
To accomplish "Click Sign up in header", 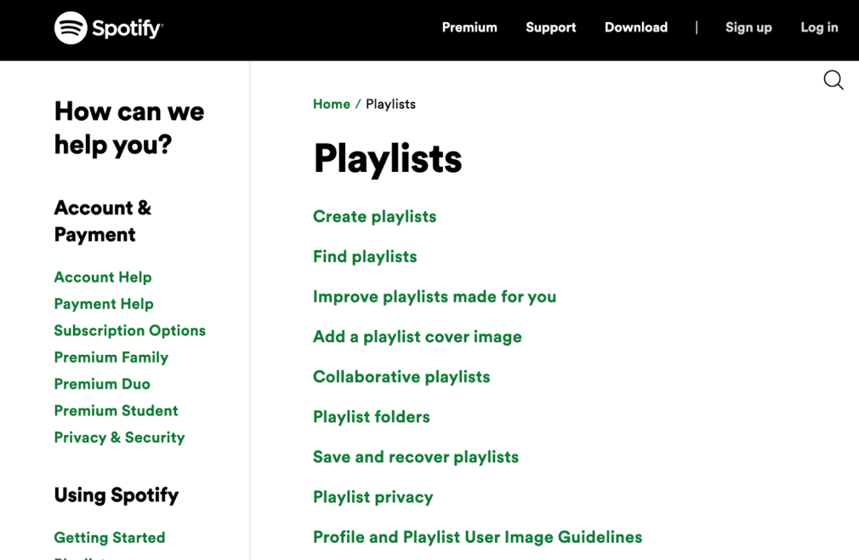I will tap(748, 27).
